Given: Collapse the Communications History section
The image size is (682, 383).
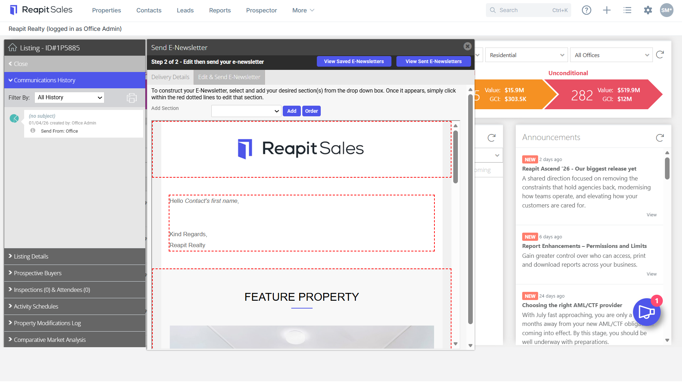Looking at the screenshot, I should [75, 80].
